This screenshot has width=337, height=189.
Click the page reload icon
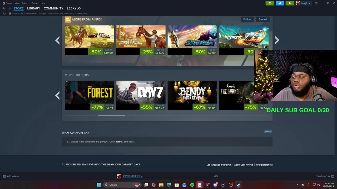click(4, 13)
